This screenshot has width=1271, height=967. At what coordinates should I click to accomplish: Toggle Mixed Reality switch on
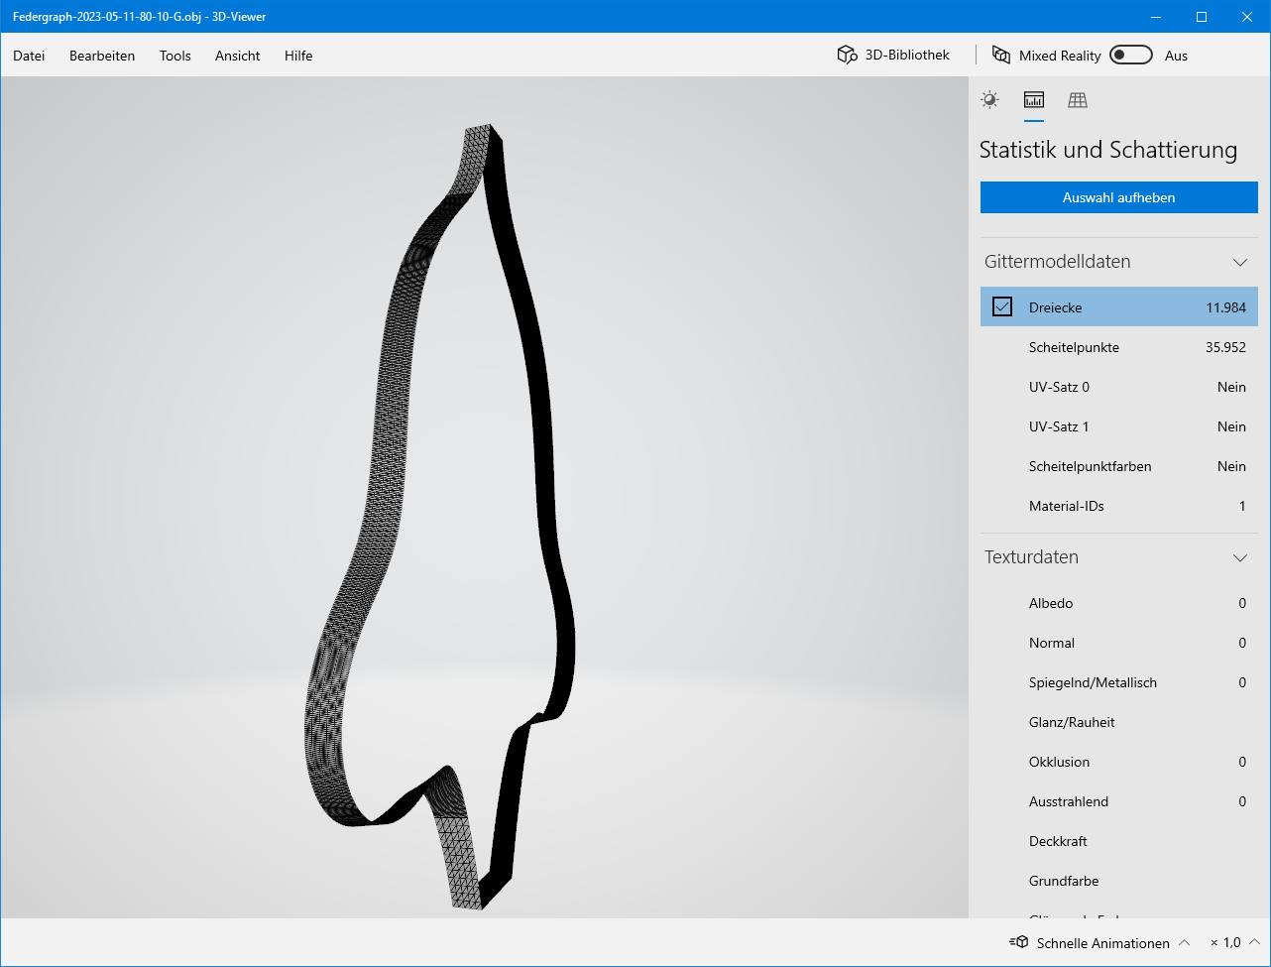tap(1130, 56)
